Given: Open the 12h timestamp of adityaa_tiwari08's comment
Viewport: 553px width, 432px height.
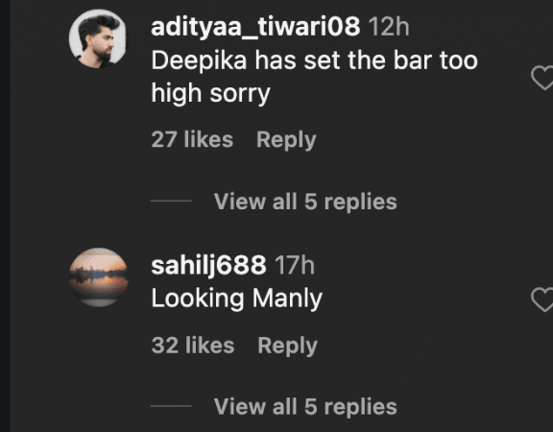Looking at the screenshot, I should coord(389,27).
